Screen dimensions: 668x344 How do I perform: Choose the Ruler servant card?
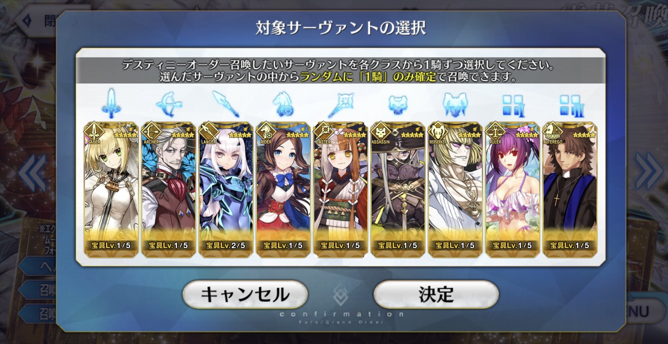513,190
